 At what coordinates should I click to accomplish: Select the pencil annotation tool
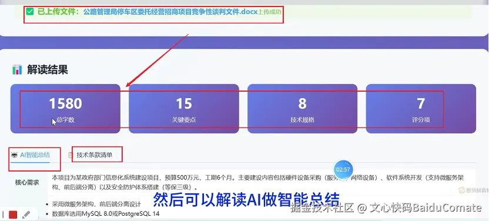pos(26,215)
